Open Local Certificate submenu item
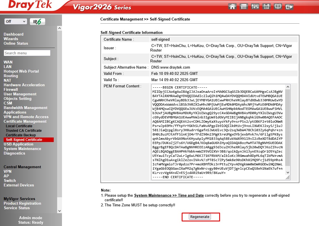 pyautogui.click(x=19, y=126)
